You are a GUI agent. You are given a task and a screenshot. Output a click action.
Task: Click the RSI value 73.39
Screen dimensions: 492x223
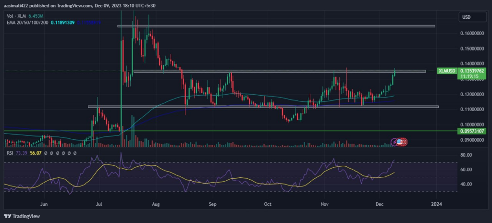22,153
